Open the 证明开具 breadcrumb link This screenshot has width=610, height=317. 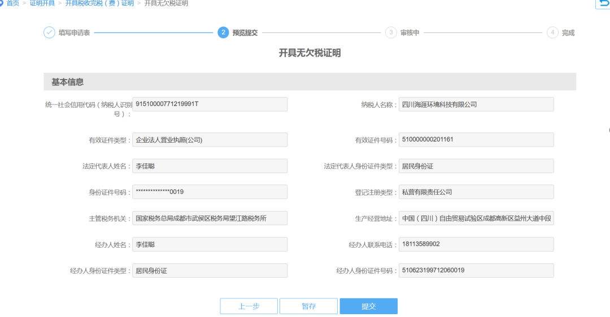point(42,3)
